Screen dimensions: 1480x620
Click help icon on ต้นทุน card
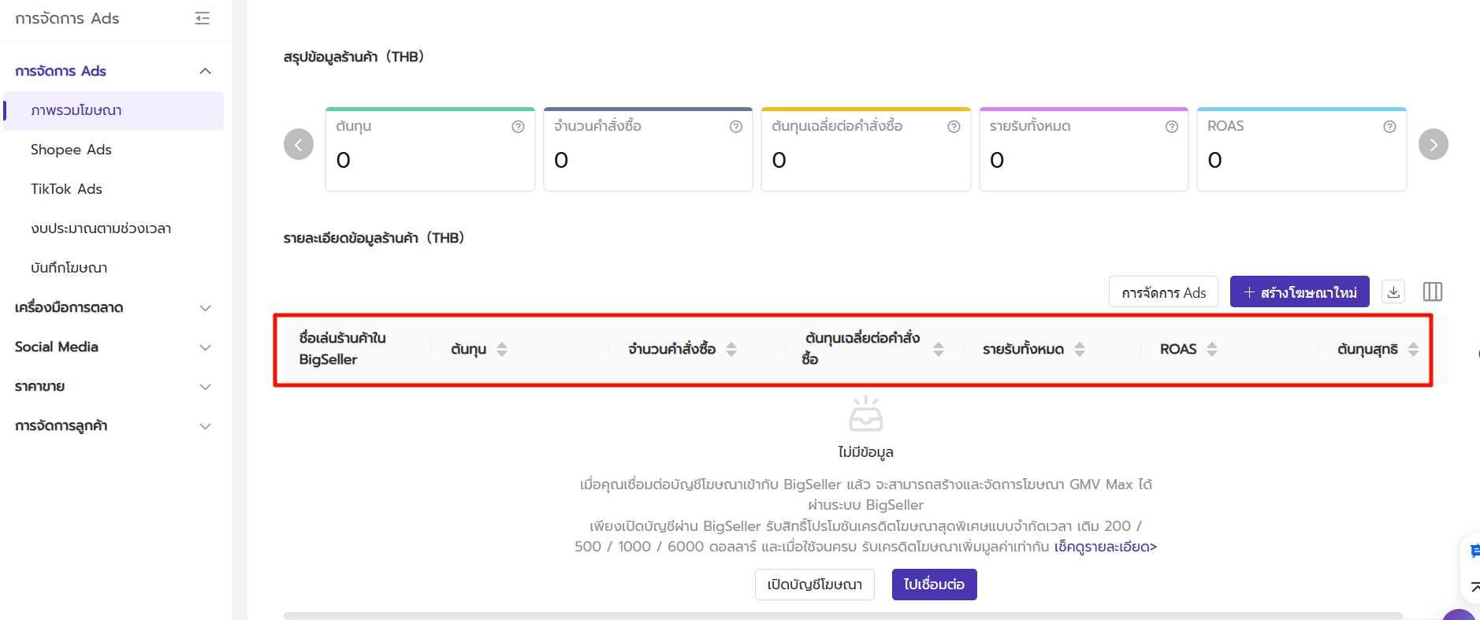click(518, 127)
